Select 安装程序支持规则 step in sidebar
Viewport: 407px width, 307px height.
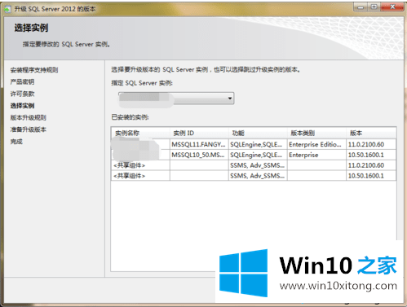coord(34,70)
